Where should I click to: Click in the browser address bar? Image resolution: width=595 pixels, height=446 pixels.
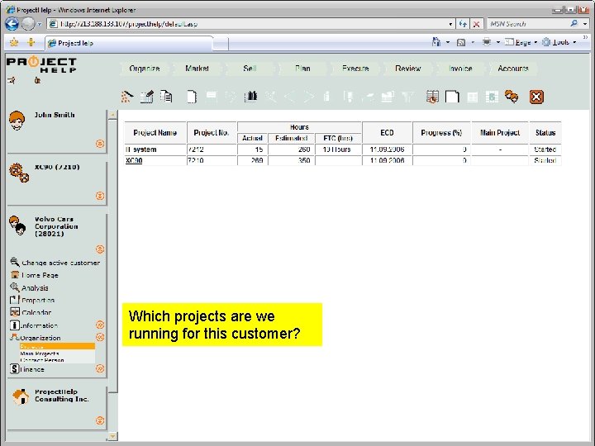[x=250, y=24]
